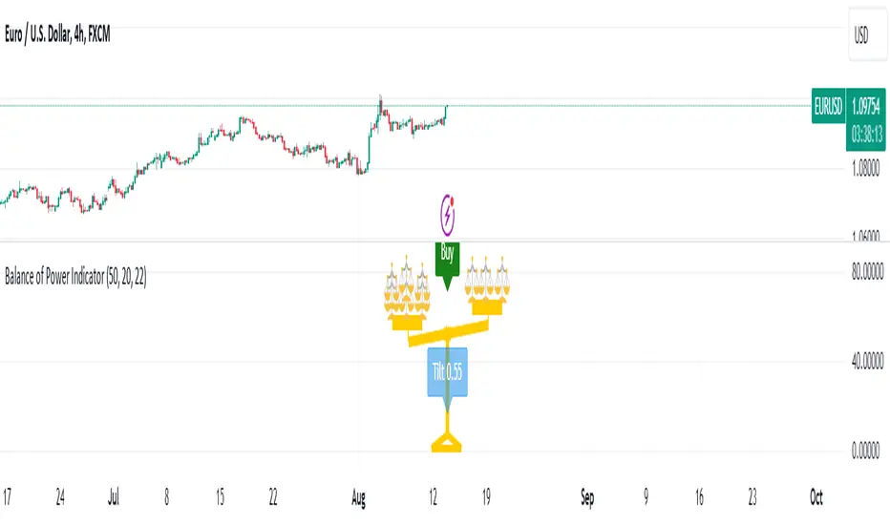Click the Oct date on the time axis
The image size is (890, 525).
(816, 497)
